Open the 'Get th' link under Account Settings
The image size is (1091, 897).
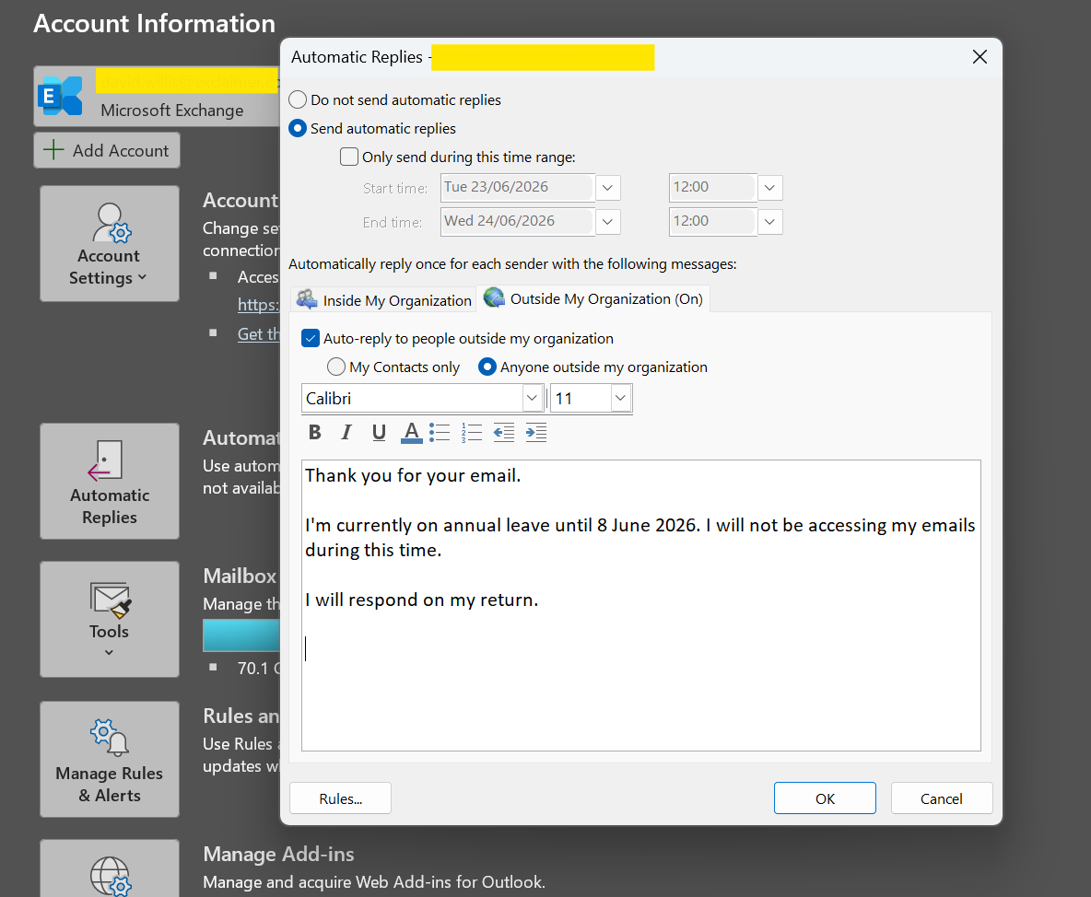click(258, 333)
